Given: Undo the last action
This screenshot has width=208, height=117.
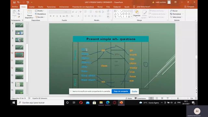Looking at the screenshot, I should pos(18,2).
